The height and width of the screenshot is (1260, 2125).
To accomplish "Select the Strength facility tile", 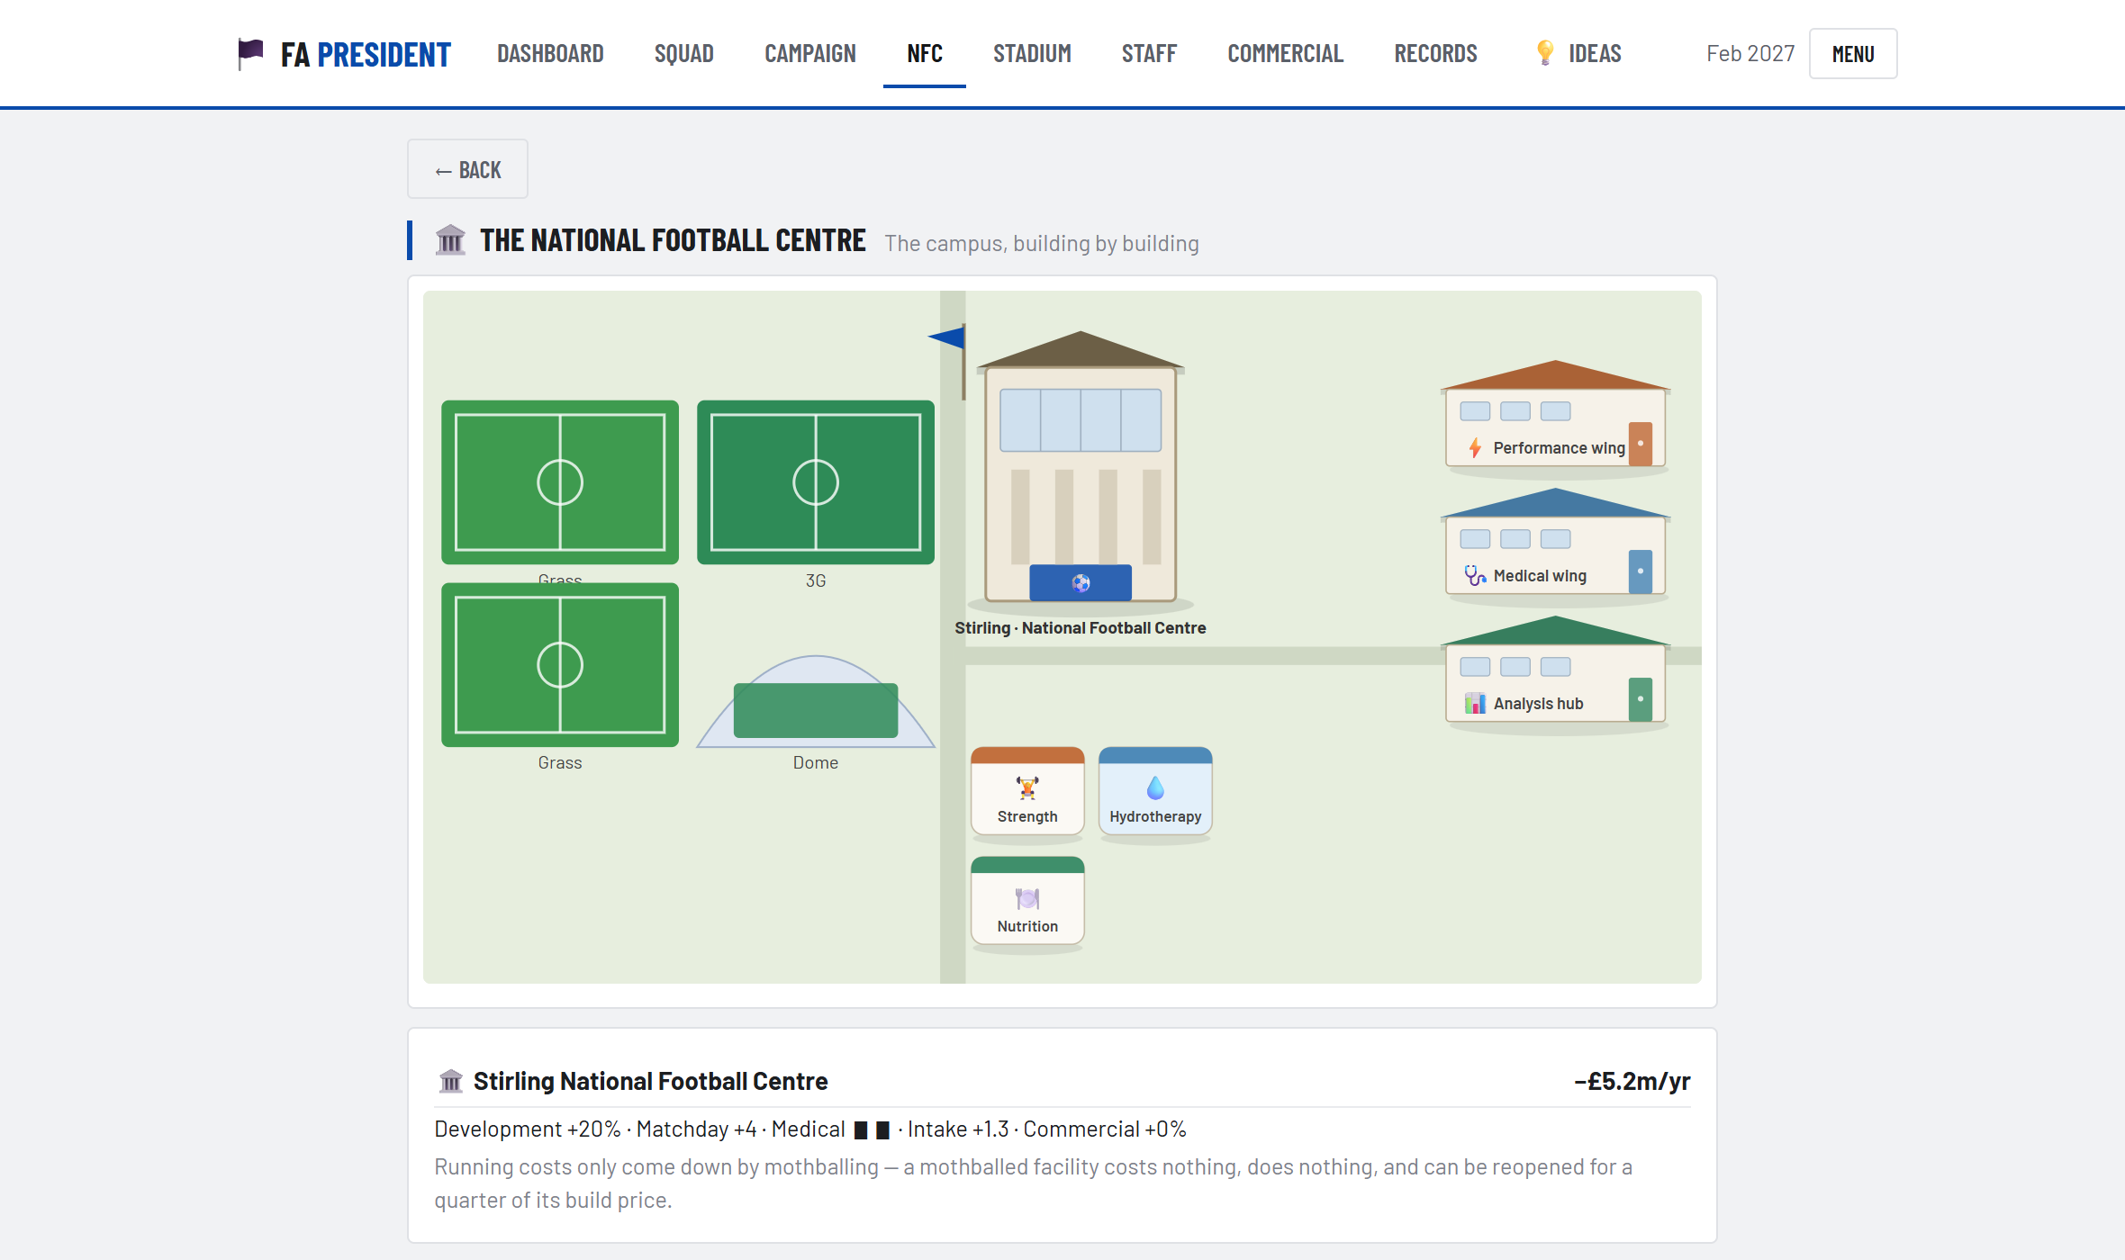I will point(1027,791).
